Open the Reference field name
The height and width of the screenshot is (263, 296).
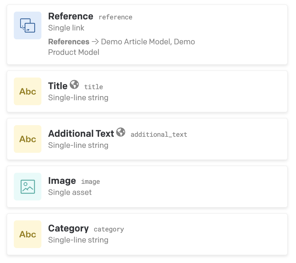click(x=70, y=16)
